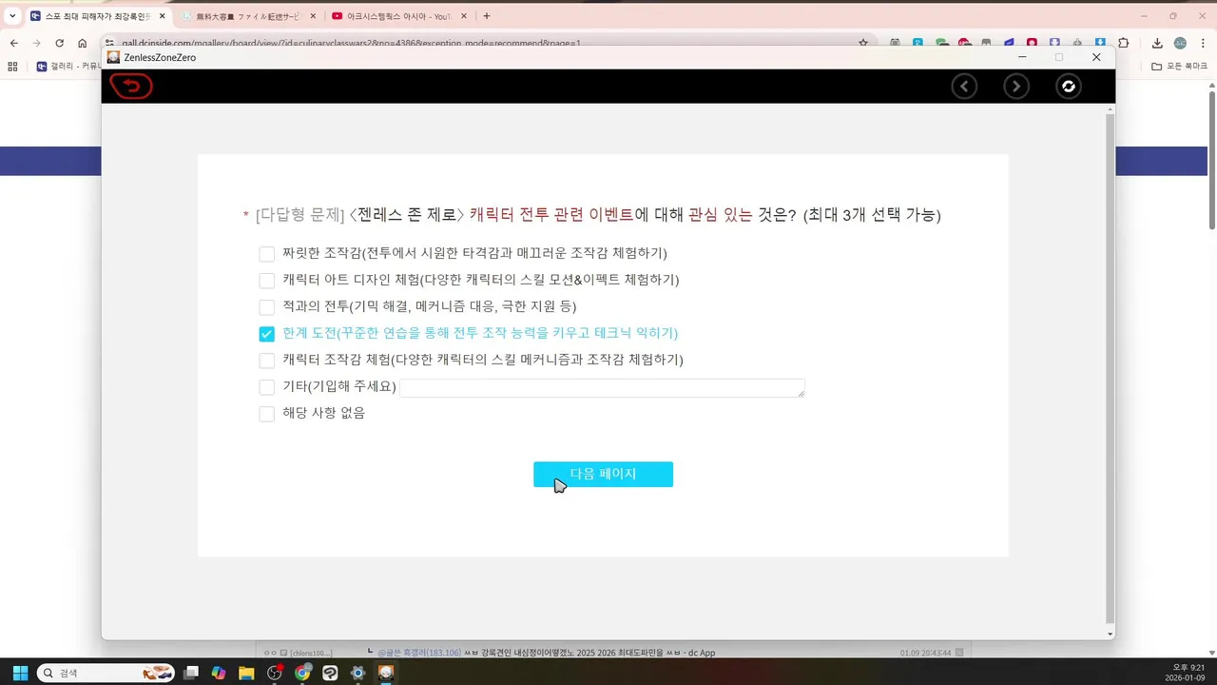
Task: Open a new Chrome tab
Action: point(487,16)
